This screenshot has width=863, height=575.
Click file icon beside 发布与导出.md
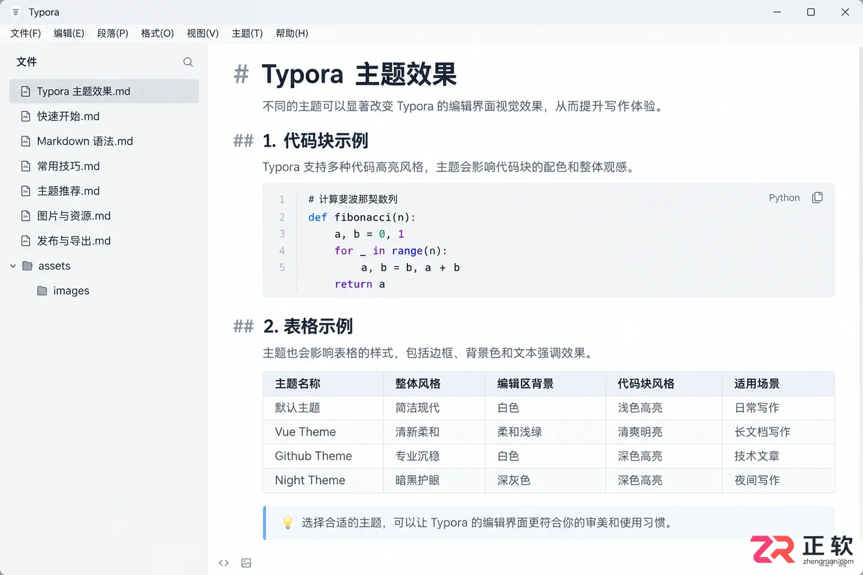(26, 241)
